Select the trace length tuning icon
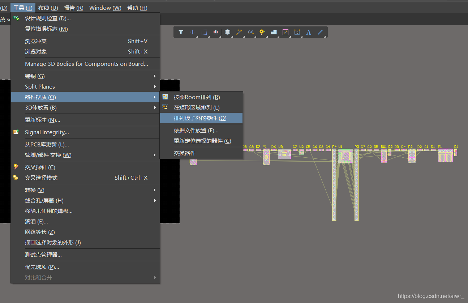The image size is (468, 303). [x=250, y=32]
